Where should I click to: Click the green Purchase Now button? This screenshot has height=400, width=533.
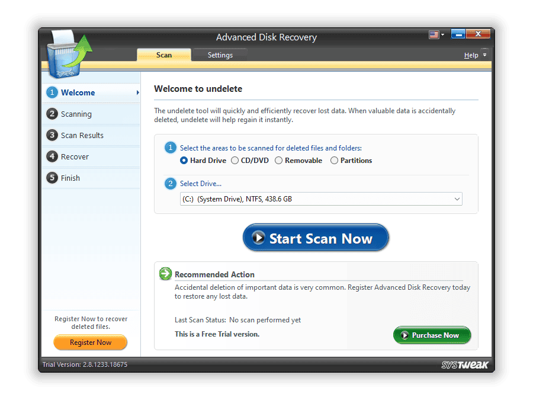(x=432, y=335)
